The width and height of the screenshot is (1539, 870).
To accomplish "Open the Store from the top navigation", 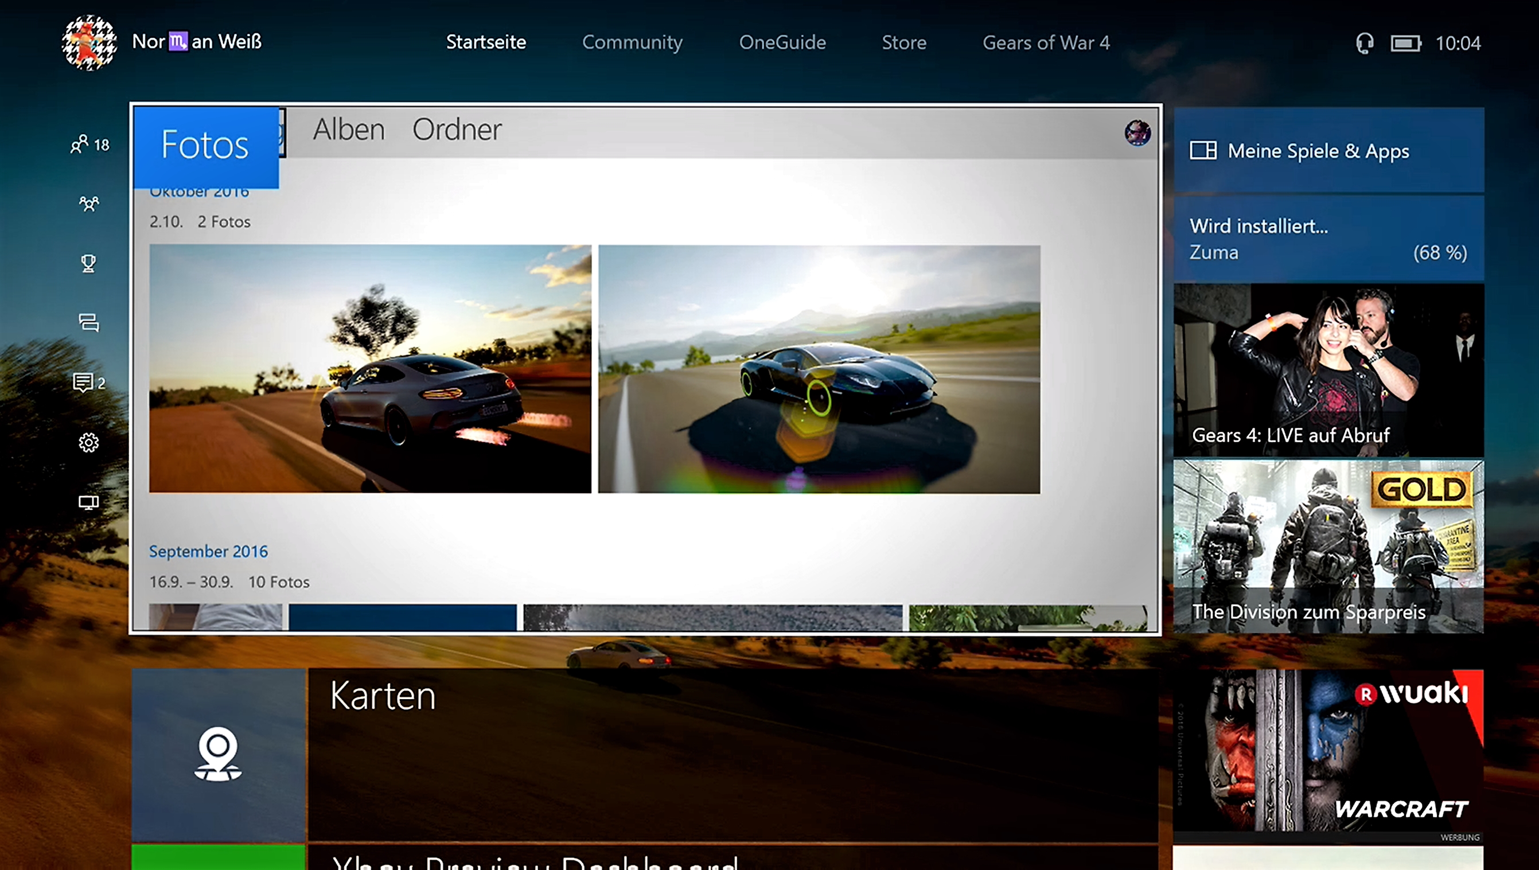I will [903, 42].
